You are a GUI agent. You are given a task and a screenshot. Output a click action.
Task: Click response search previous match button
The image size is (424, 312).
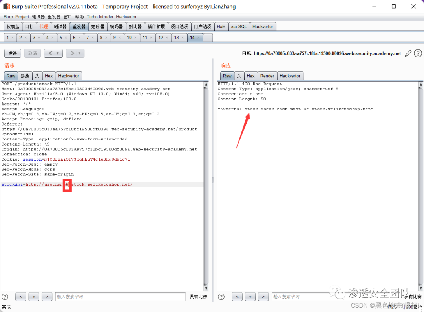237,297
